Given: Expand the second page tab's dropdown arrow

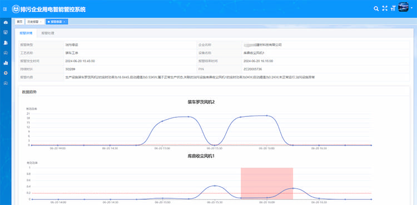Looking at the screenshot, I should tap(41, 22).
